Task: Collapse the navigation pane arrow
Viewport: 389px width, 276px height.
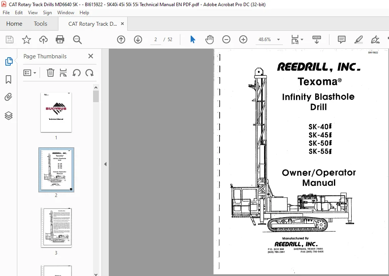Action: [x=105, y=164]
